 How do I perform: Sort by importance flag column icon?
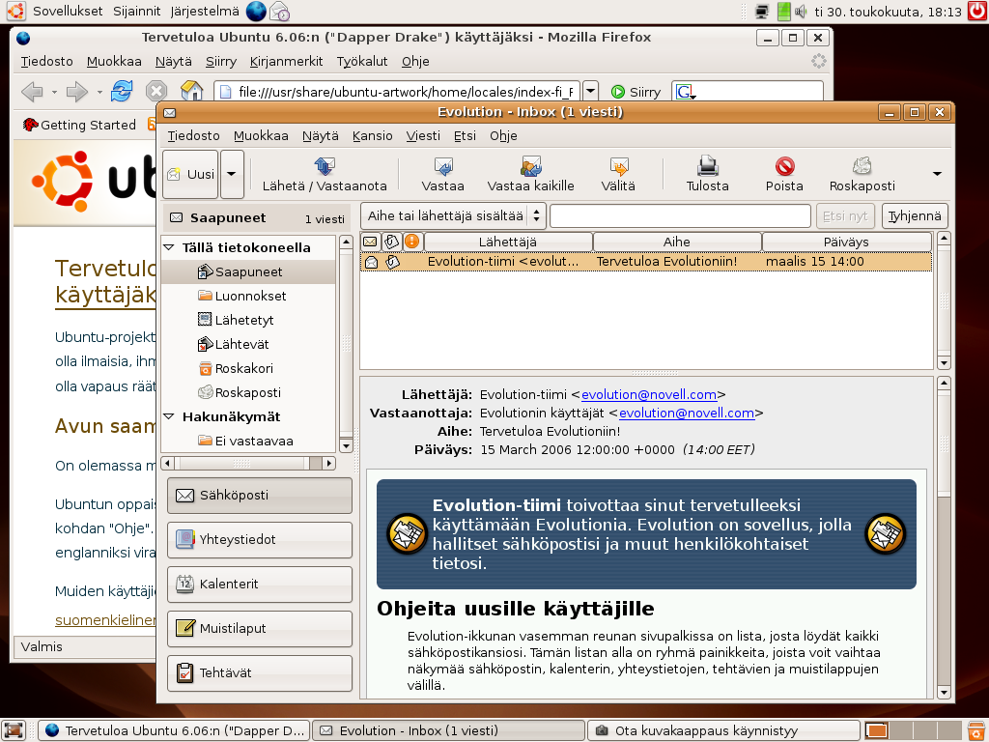(x=411, y=241)
